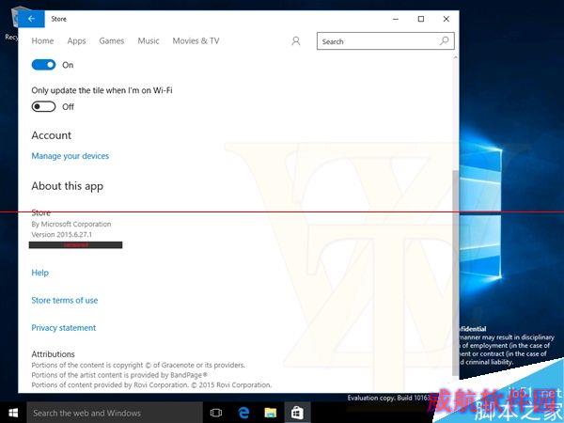Turn off the live tile toggle set to On
564x423 pixels.
[x=43, y=65]
